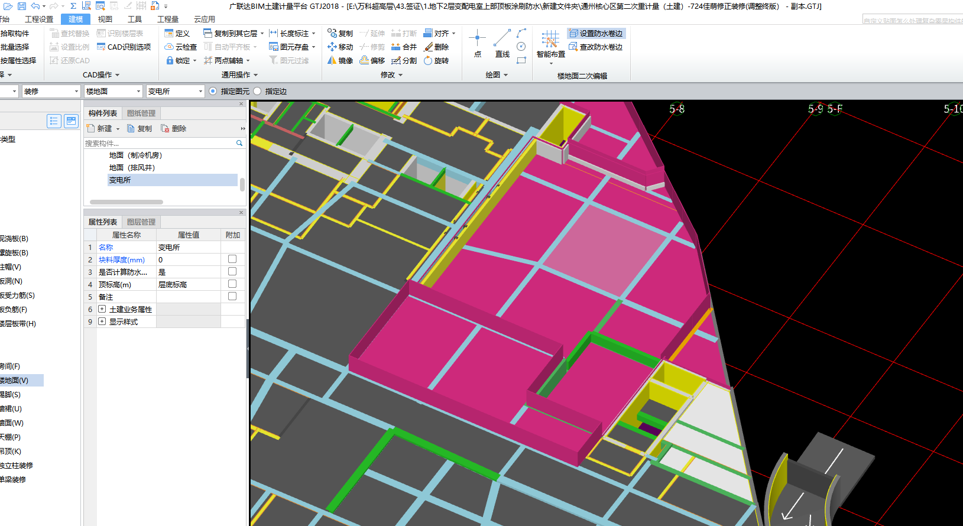This screenshot has width=963, height=526.
Task: Click the 镜像 mirror tool
Action: pyautogui.click(x=341, y=60)
